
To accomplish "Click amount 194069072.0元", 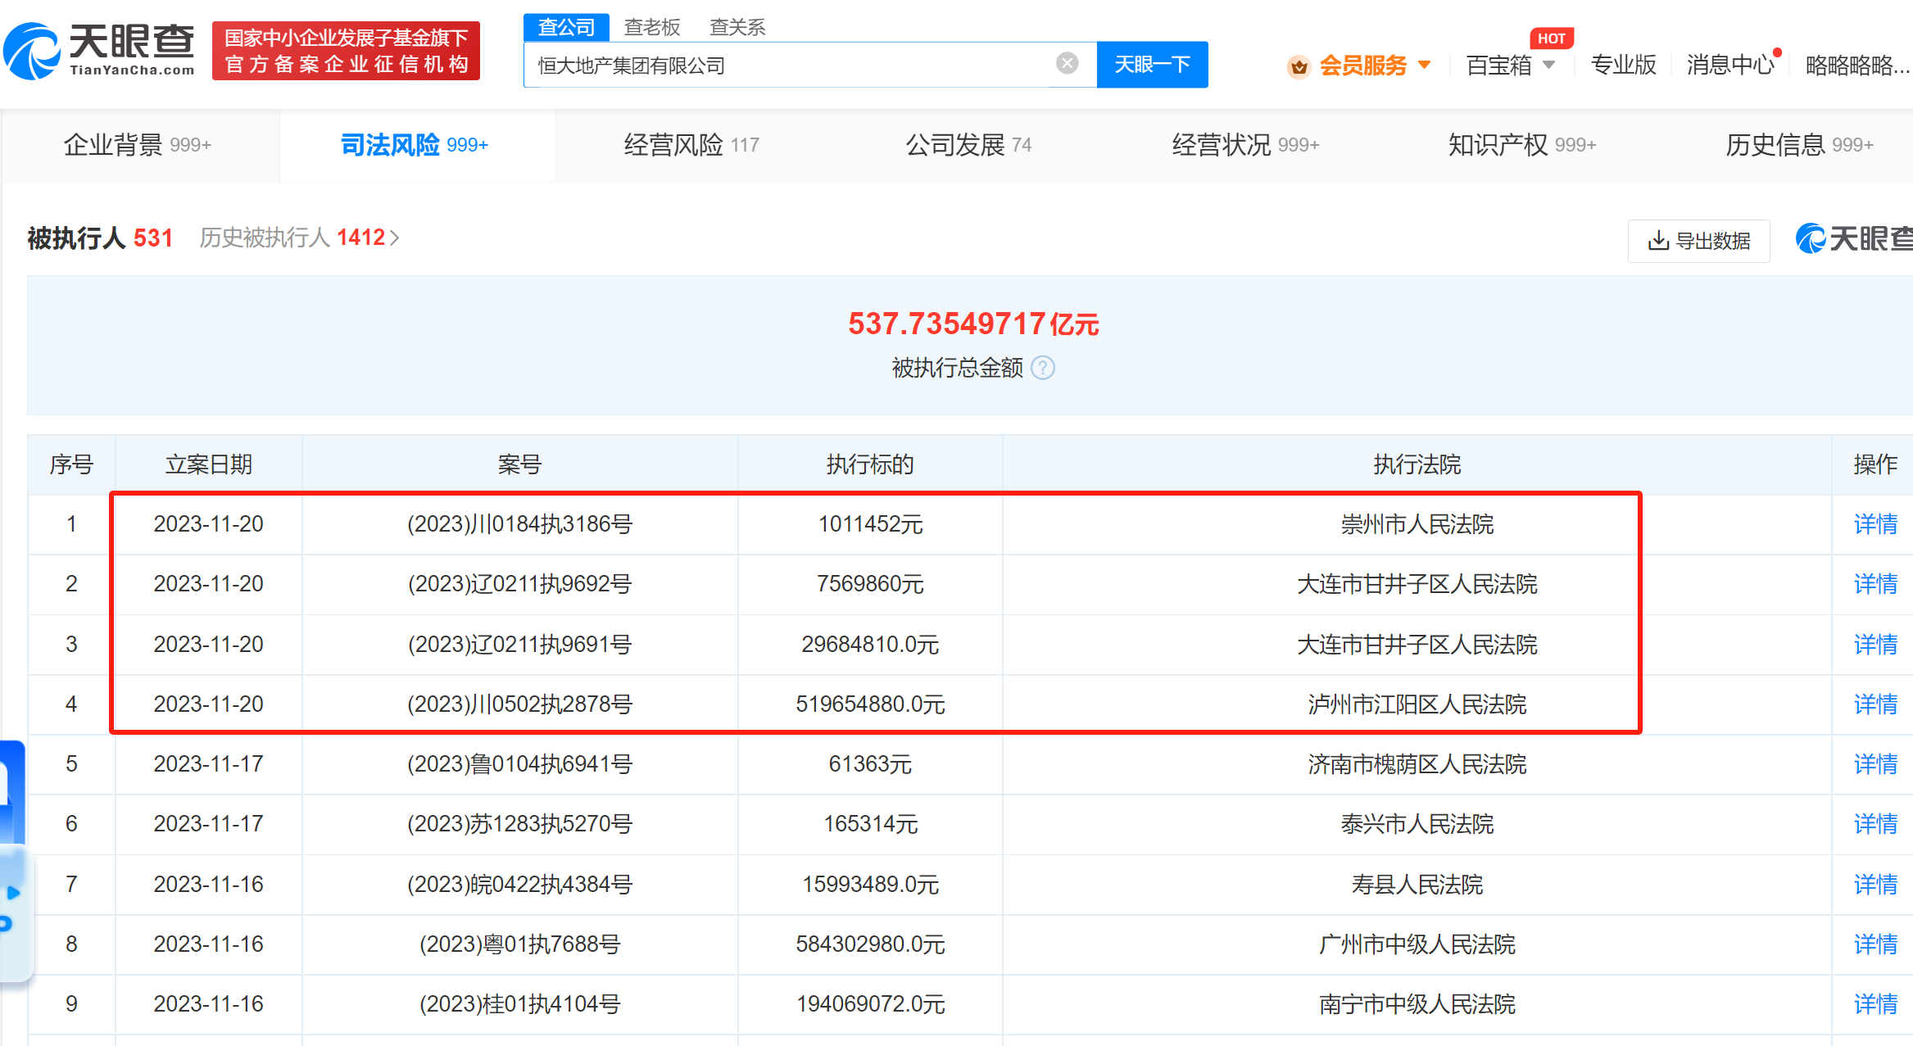I will (x=870, y=1004).
